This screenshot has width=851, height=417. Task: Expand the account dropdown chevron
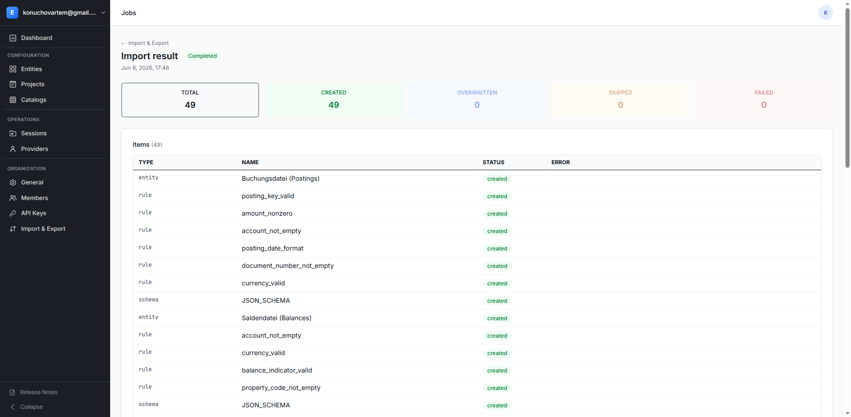pyautogui.click(x=103, y=13)
